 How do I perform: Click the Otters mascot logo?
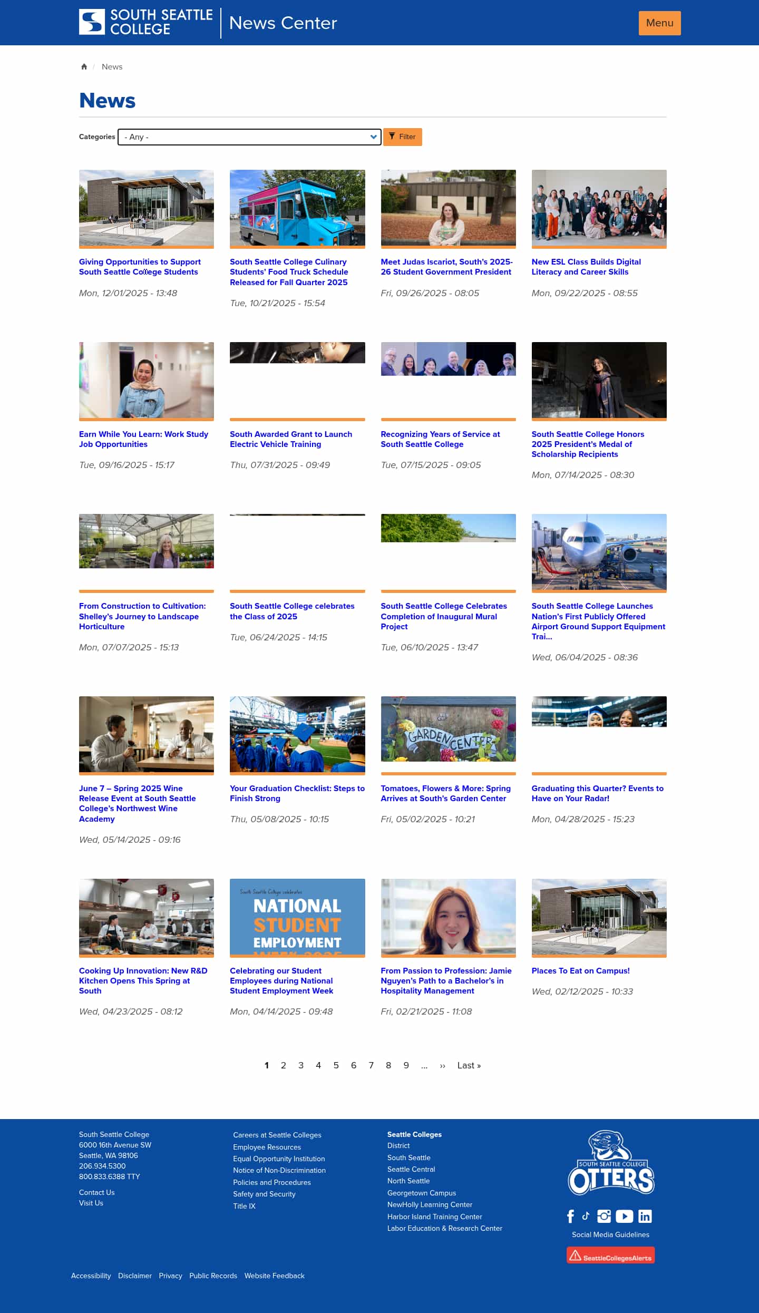(610, 1162)
